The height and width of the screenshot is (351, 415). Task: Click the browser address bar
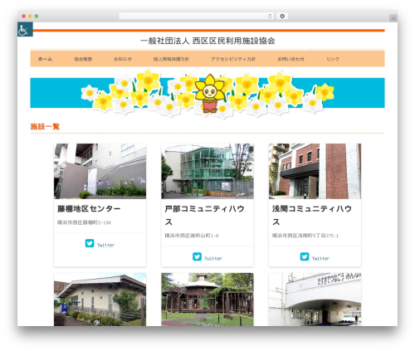click(x=197, y=16)
